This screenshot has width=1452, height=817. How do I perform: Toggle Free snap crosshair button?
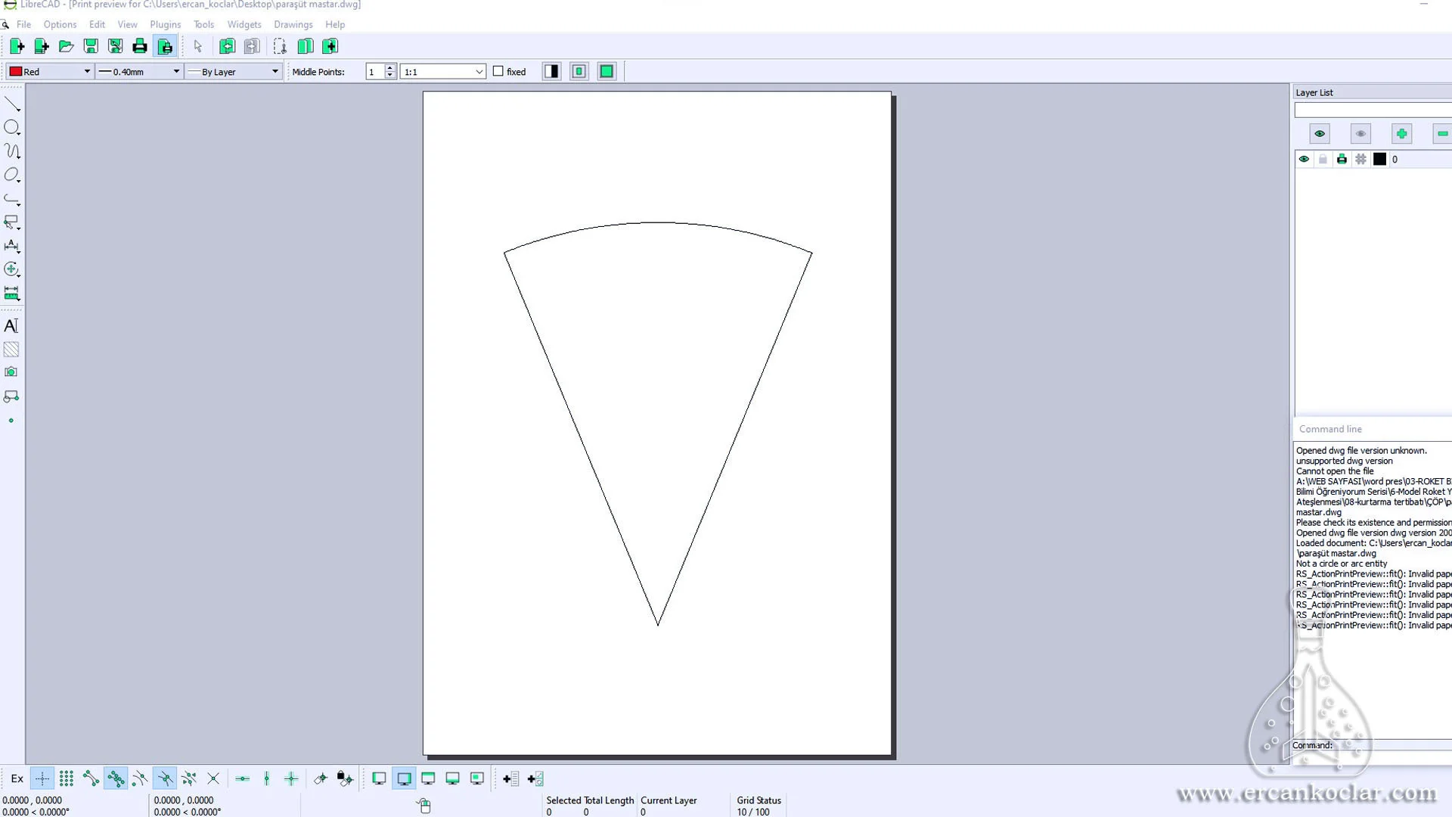(x=42, y=778)
